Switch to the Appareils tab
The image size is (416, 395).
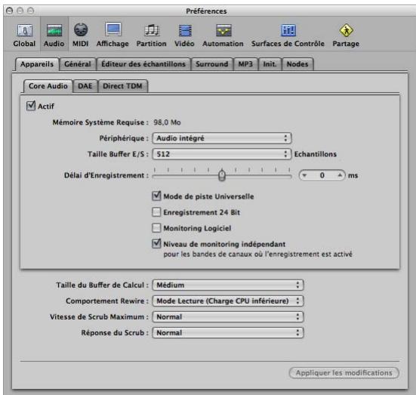[x=37, y=64]
